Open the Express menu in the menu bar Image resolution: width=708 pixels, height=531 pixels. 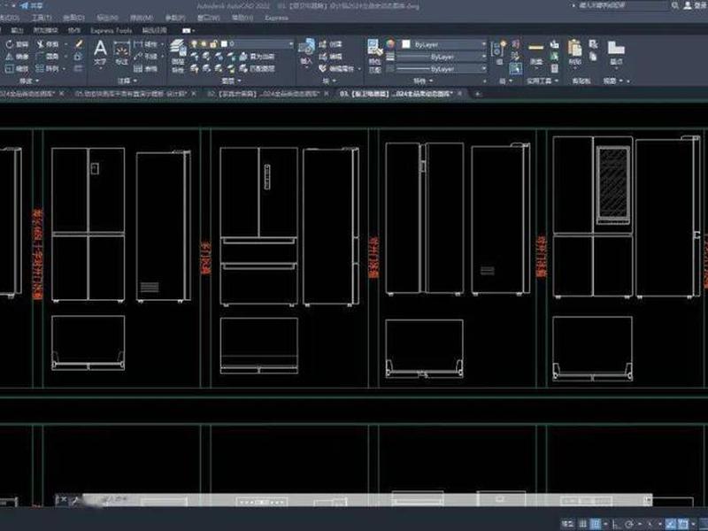point(276,18)
